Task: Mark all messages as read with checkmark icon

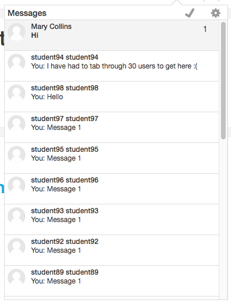Action: click(x=190, y=13)
